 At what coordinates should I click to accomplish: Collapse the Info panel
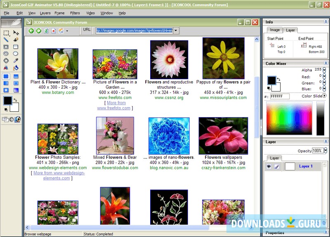(x=326, y=22)
